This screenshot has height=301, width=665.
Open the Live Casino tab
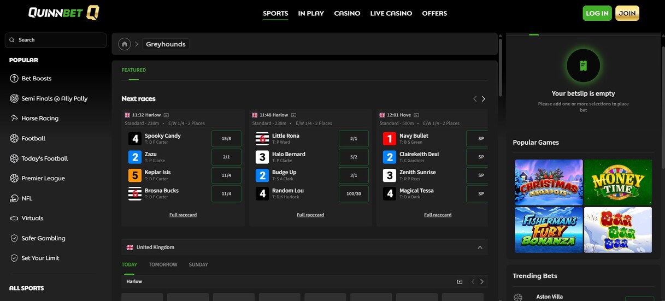(391, 13)
